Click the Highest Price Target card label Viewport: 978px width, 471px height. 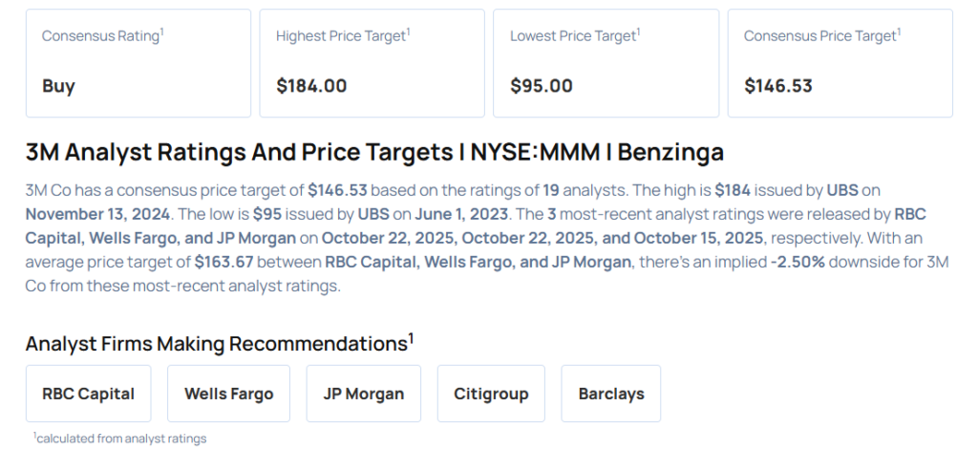pyautogui.click(x=343, y=35)
